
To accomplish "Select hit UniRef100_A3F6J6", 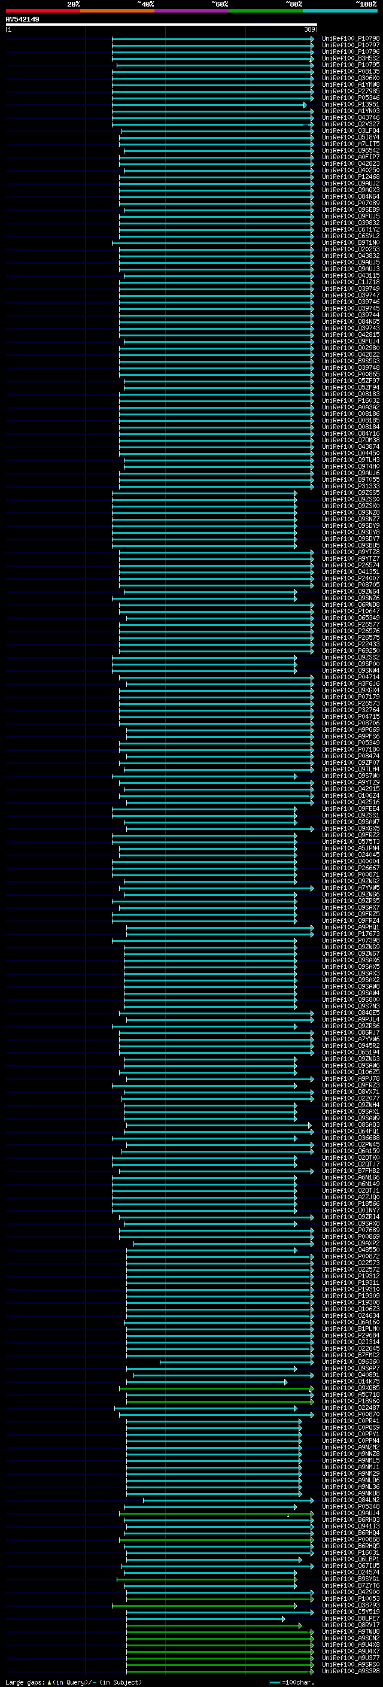I will coord(350,683).
